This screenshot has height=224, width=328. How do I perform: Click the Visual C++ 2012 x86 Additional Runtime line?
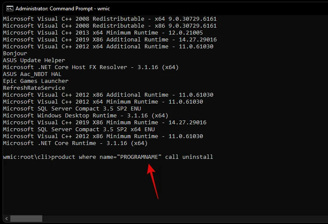[108, 95]
